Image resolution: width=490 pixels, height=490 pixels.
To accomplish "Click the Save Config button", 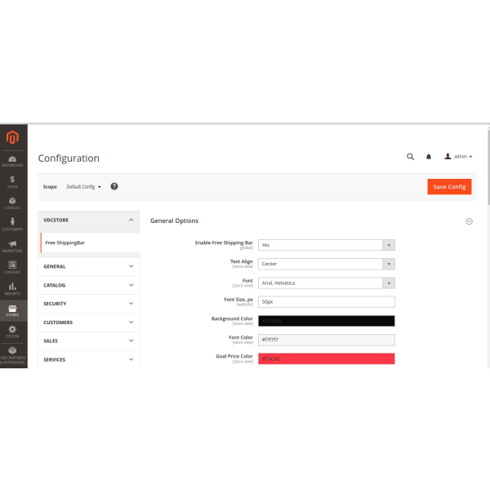I will click(449, 186).
